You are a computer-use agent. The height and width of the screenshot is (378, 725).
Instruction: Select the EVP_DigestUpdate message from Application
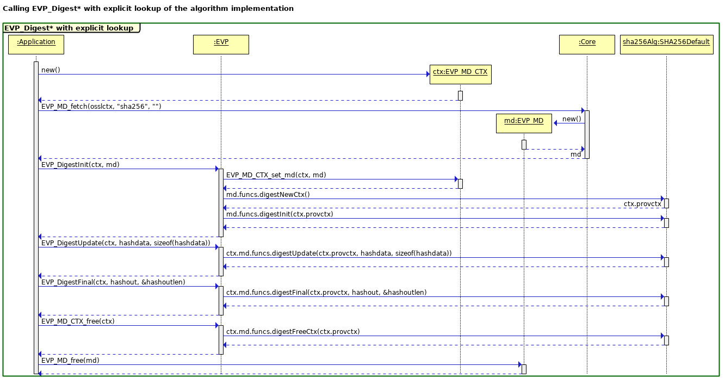coord(126,243)
